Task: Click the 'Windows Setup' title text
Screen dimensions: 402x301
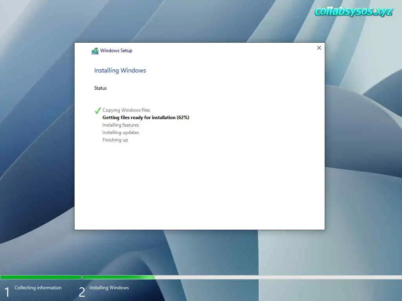Action: [x=116, y=51]
